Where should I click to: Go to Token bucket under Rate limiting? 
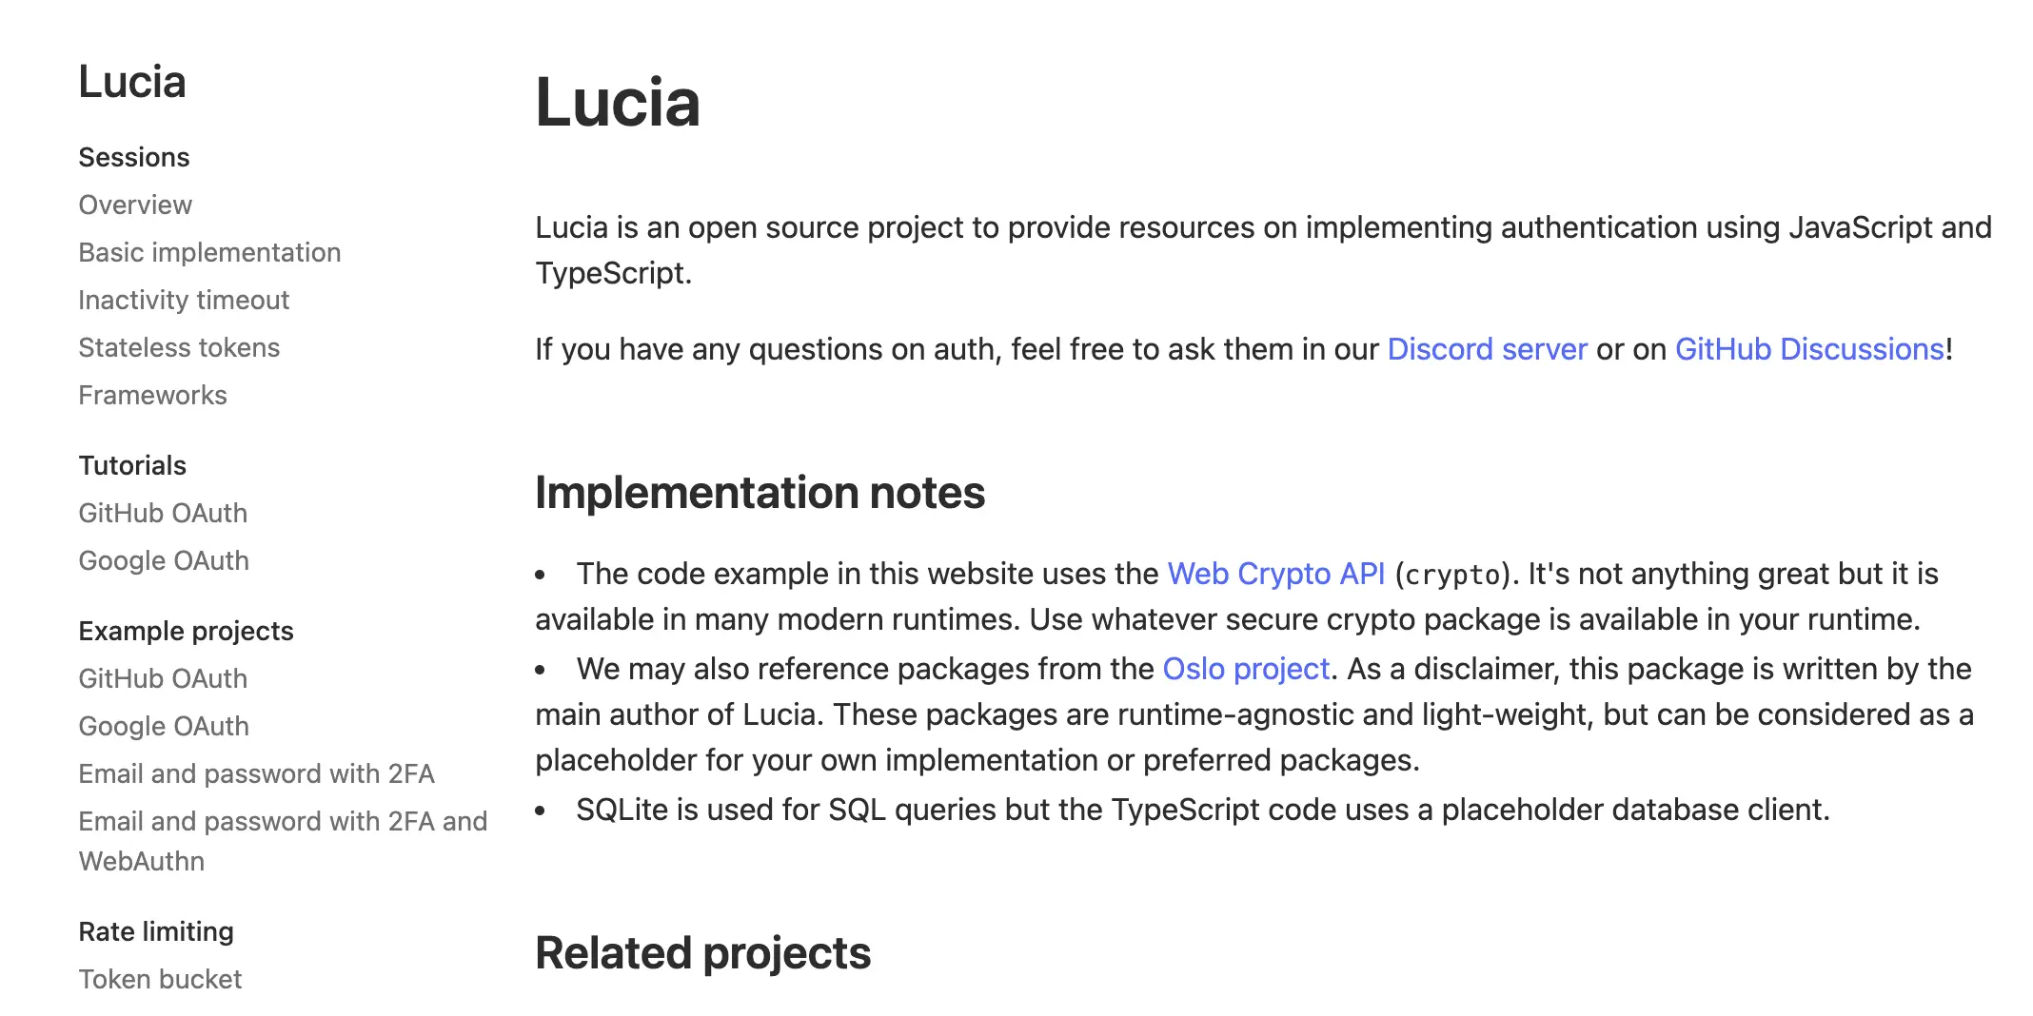(160, 979)
